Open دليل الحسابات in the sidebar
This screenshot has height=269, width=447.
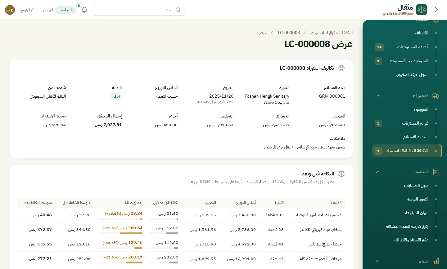point(407,186)
